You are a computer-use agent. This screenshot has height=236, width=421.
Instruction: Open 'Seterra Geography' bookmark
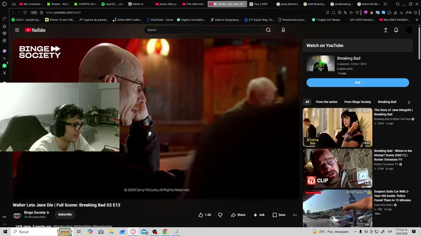pyautogui.click(x=225, y=20)
